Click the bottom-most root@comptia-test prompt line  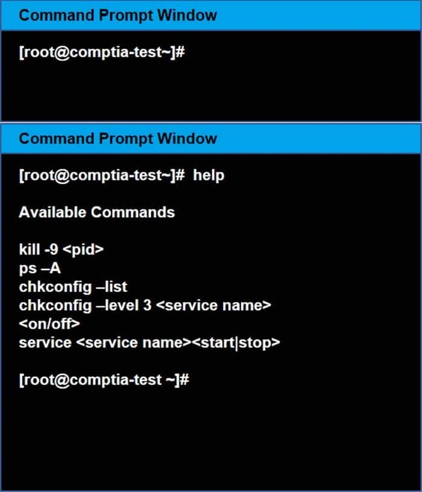(x=104, y=380)
